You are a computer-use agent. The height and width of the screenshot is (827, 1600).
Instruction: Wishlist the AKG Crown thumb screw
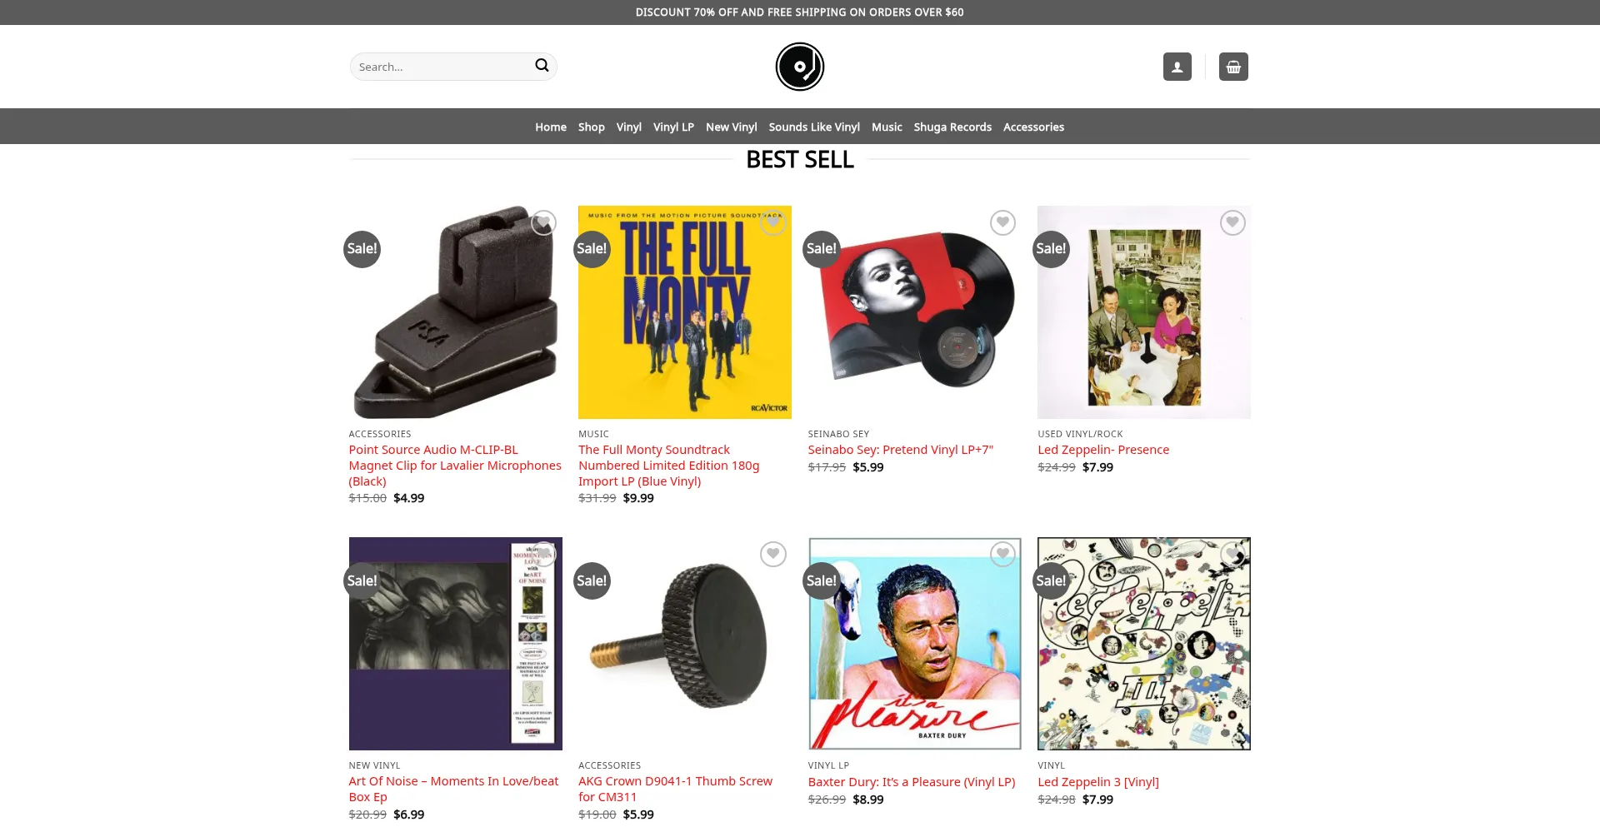click(773, 554)
